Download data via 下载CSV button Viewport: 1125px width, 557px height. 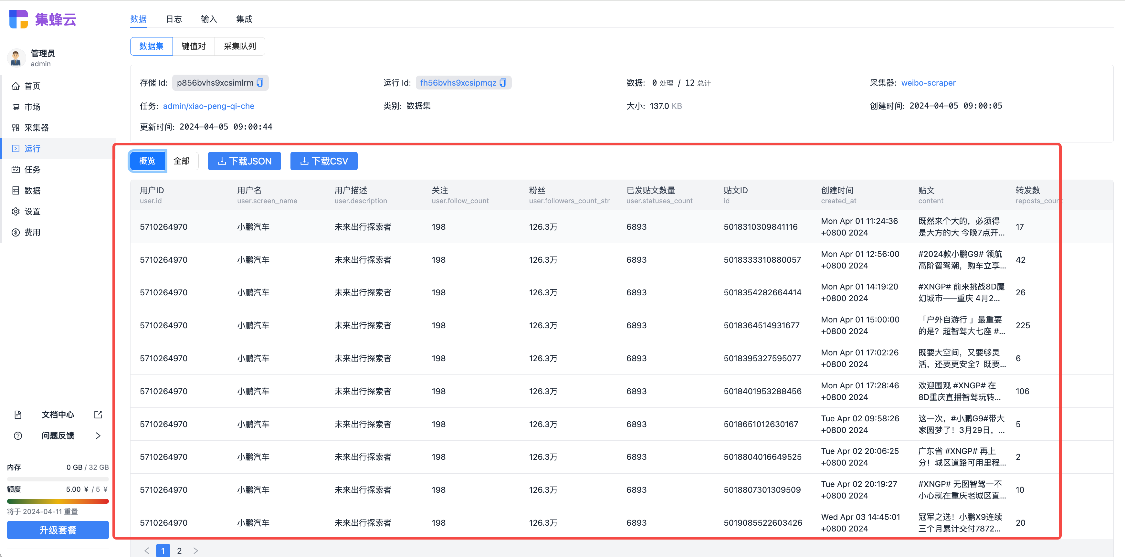click(324, 161)
